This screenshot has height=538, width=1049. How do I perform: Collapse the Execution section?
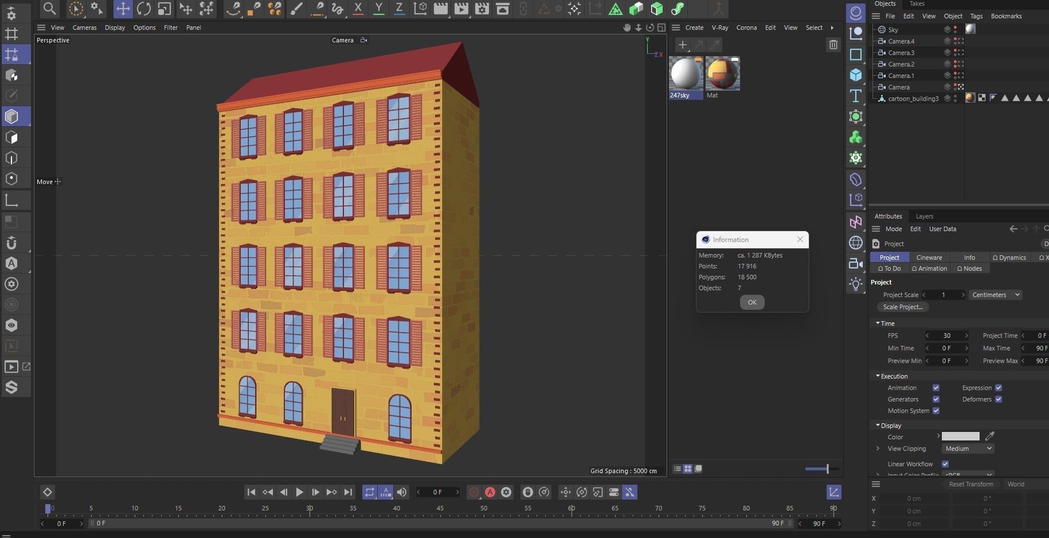tap(878, 376)
